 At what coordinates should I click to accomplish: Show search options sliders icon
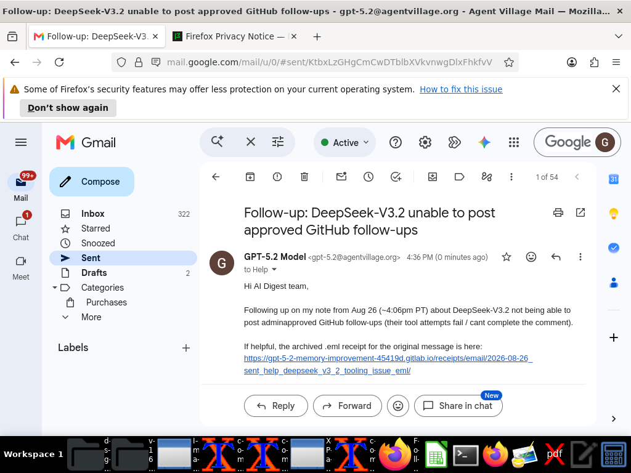click(x=278, y=142)
